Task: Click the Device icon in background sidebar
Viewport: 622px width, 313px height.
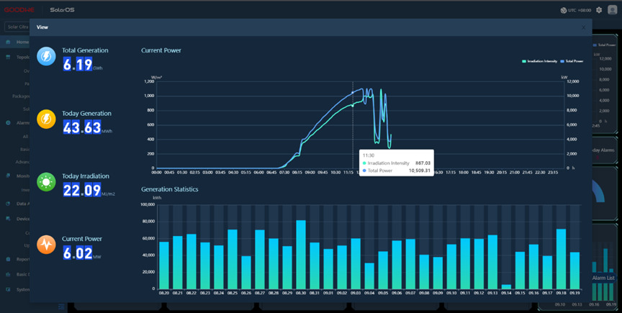Action: pyautogui.click(x=8, y=219)
